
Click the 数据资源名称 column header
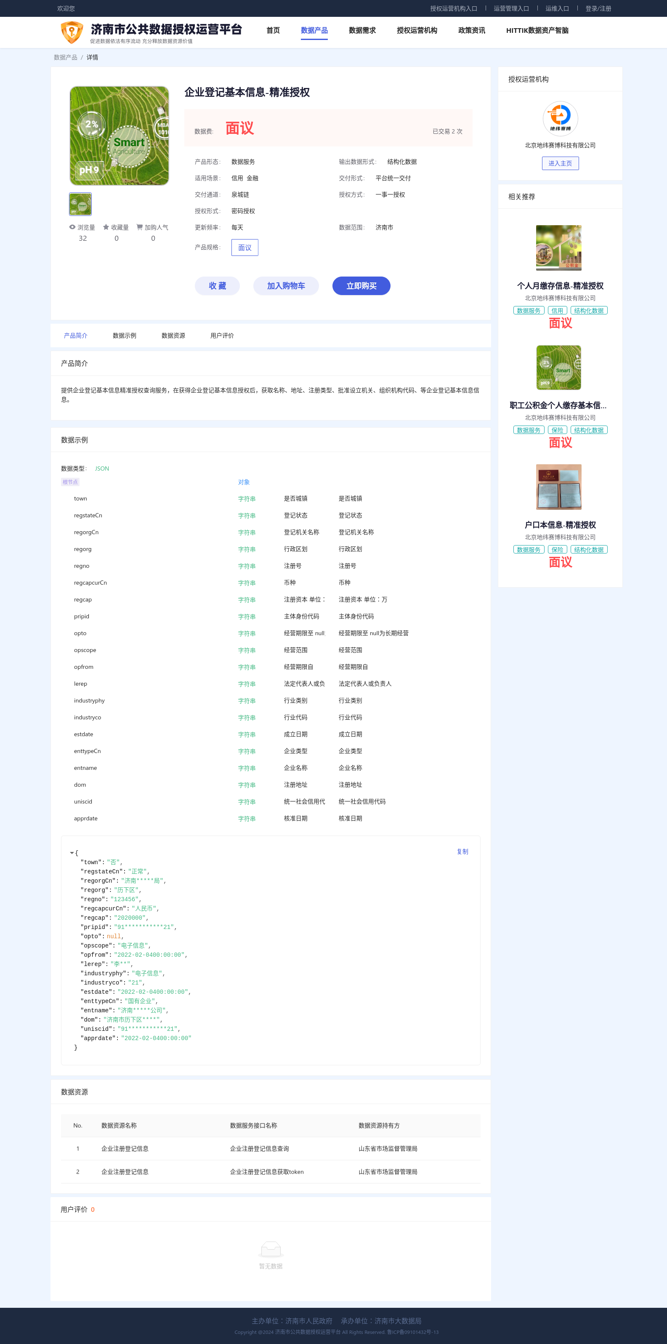click(119, 1126)
